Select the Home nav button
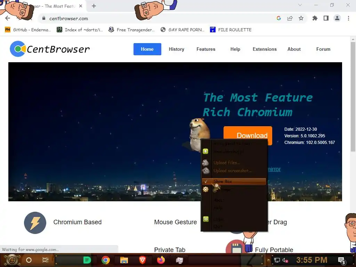The width and height of the screenshot is (356, 267). click(147, 49)
